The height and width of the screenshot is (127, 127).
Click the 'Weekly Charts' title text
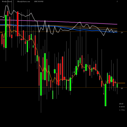tap(7, 2)
